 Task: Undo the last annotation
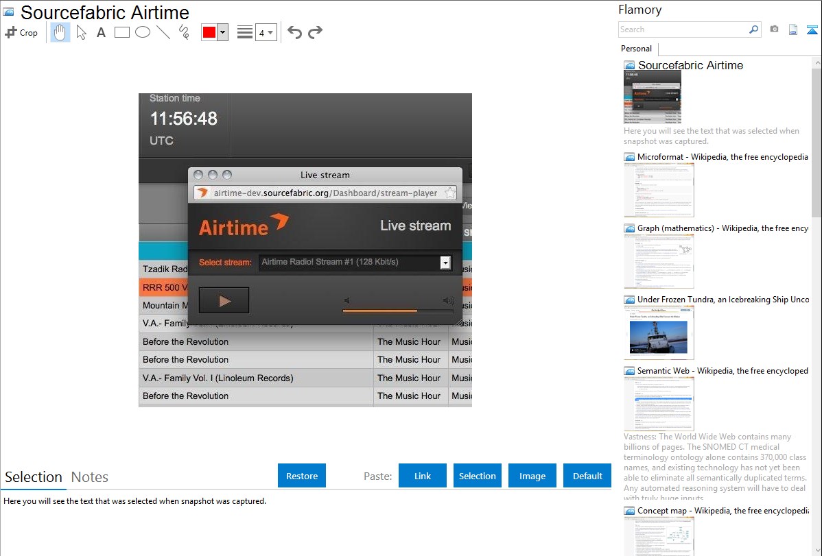point(294,32)
